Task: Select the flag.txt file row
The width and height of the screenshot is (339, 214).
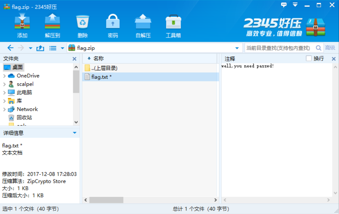Action: pyautogui.click(x=150, y=77)
